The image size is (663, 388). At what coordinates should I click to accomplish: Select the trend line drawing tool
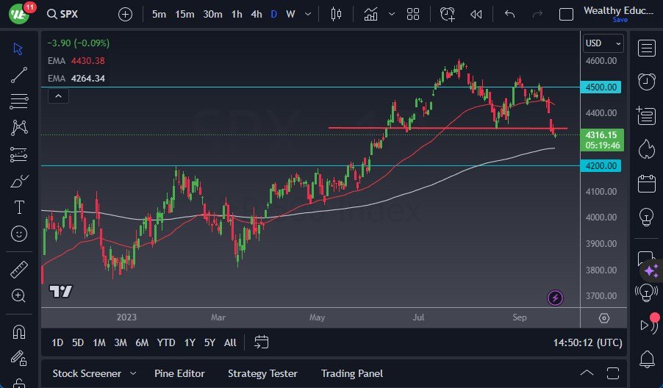(x=20, y=74)
